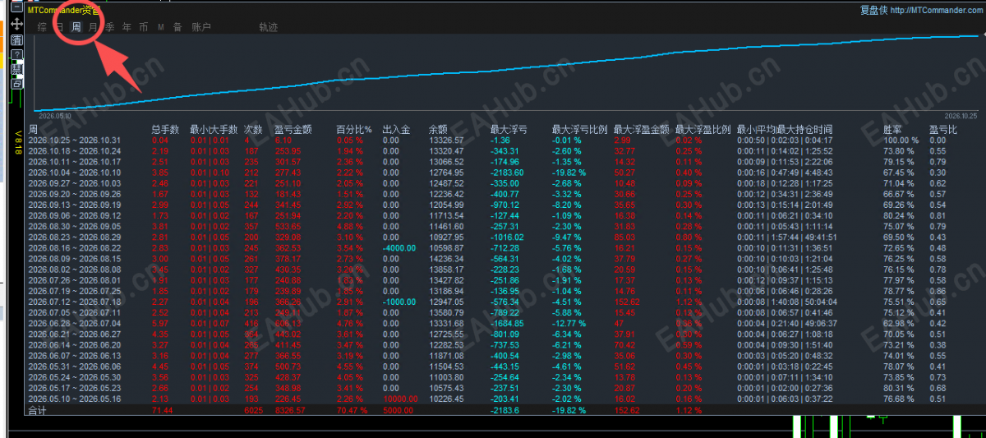This screenshot has width=986, height=438.
Task: Open help with the question mark icon
Action: point(17,54)
